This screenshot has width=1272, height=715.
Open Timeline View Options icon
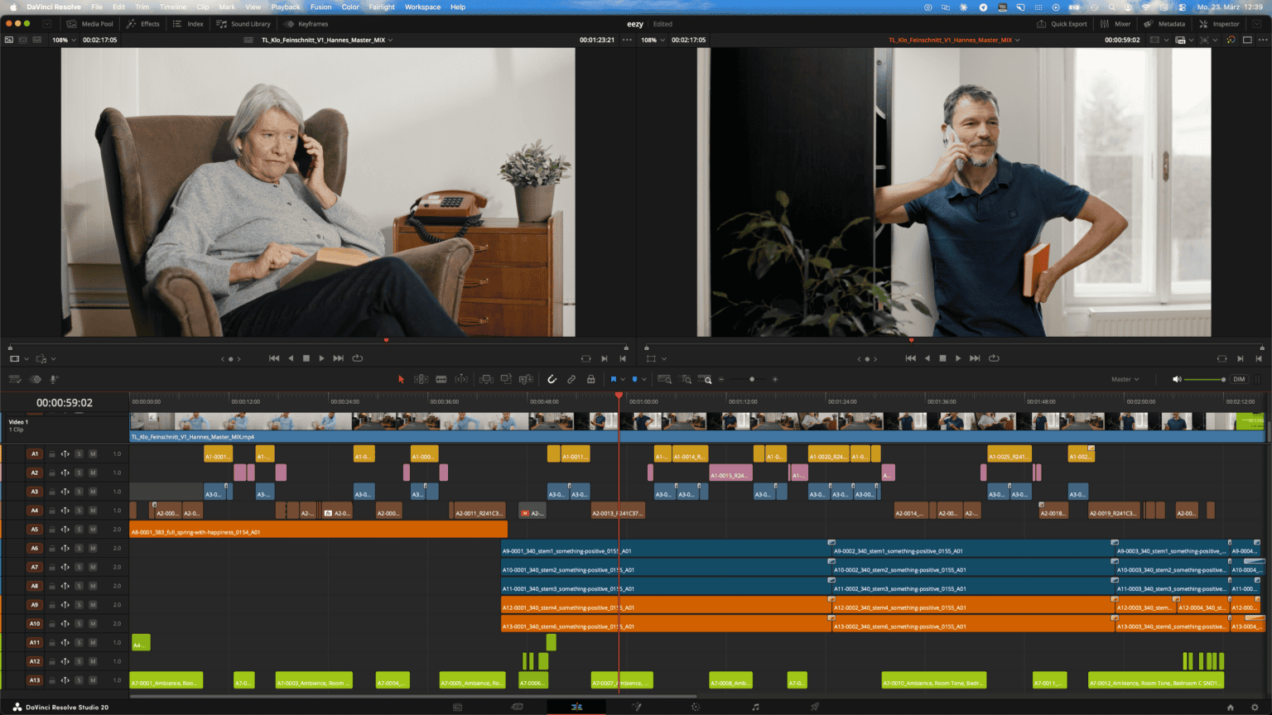point(15,379)
